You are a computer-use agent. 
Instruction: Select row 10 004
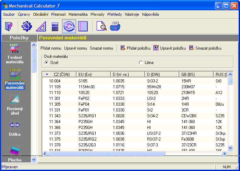(135, 81)
